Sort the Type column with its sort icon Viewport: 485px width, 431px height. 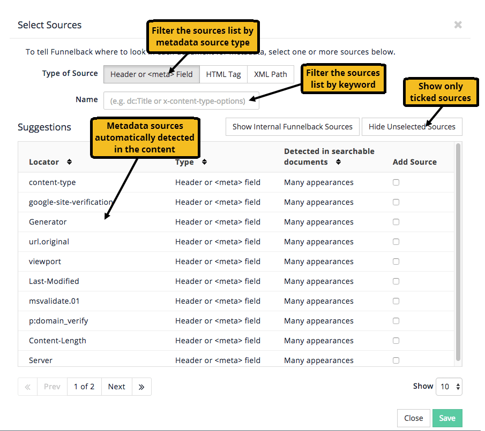pyautogui.click(x=204, y=161)
